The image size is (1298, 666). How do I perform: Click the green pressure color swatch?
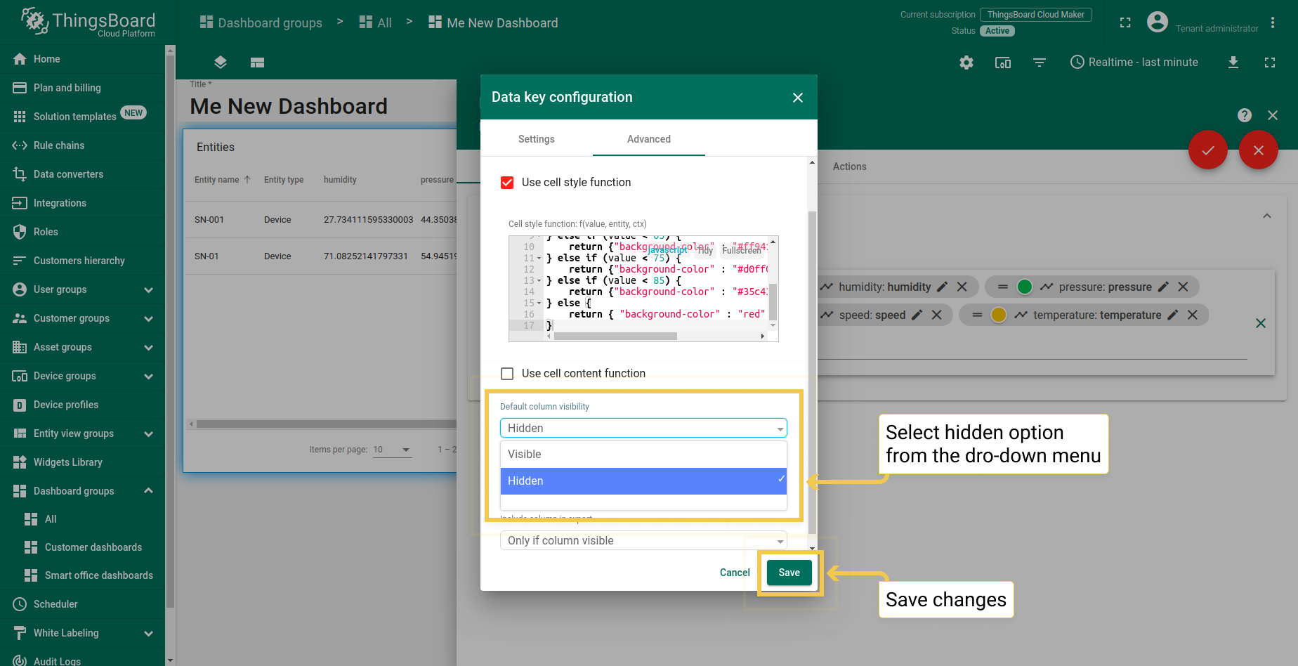1025,287
